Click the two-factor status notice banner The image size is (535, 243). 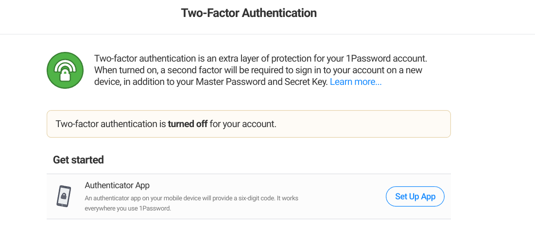tap(249, 124)
